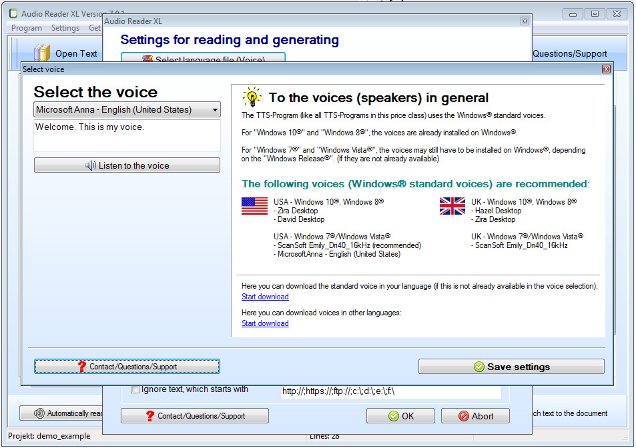Close the Select voice dialog
Image resolution: width=636 pixels, height=448 pixels.
(606, 69)
